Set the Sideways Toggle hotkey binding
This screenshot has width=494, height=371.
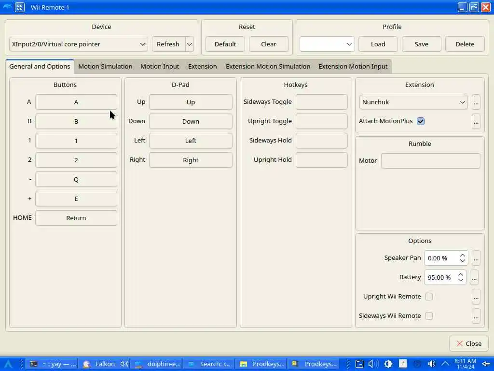pyautogui.click(x=322, y=102)
